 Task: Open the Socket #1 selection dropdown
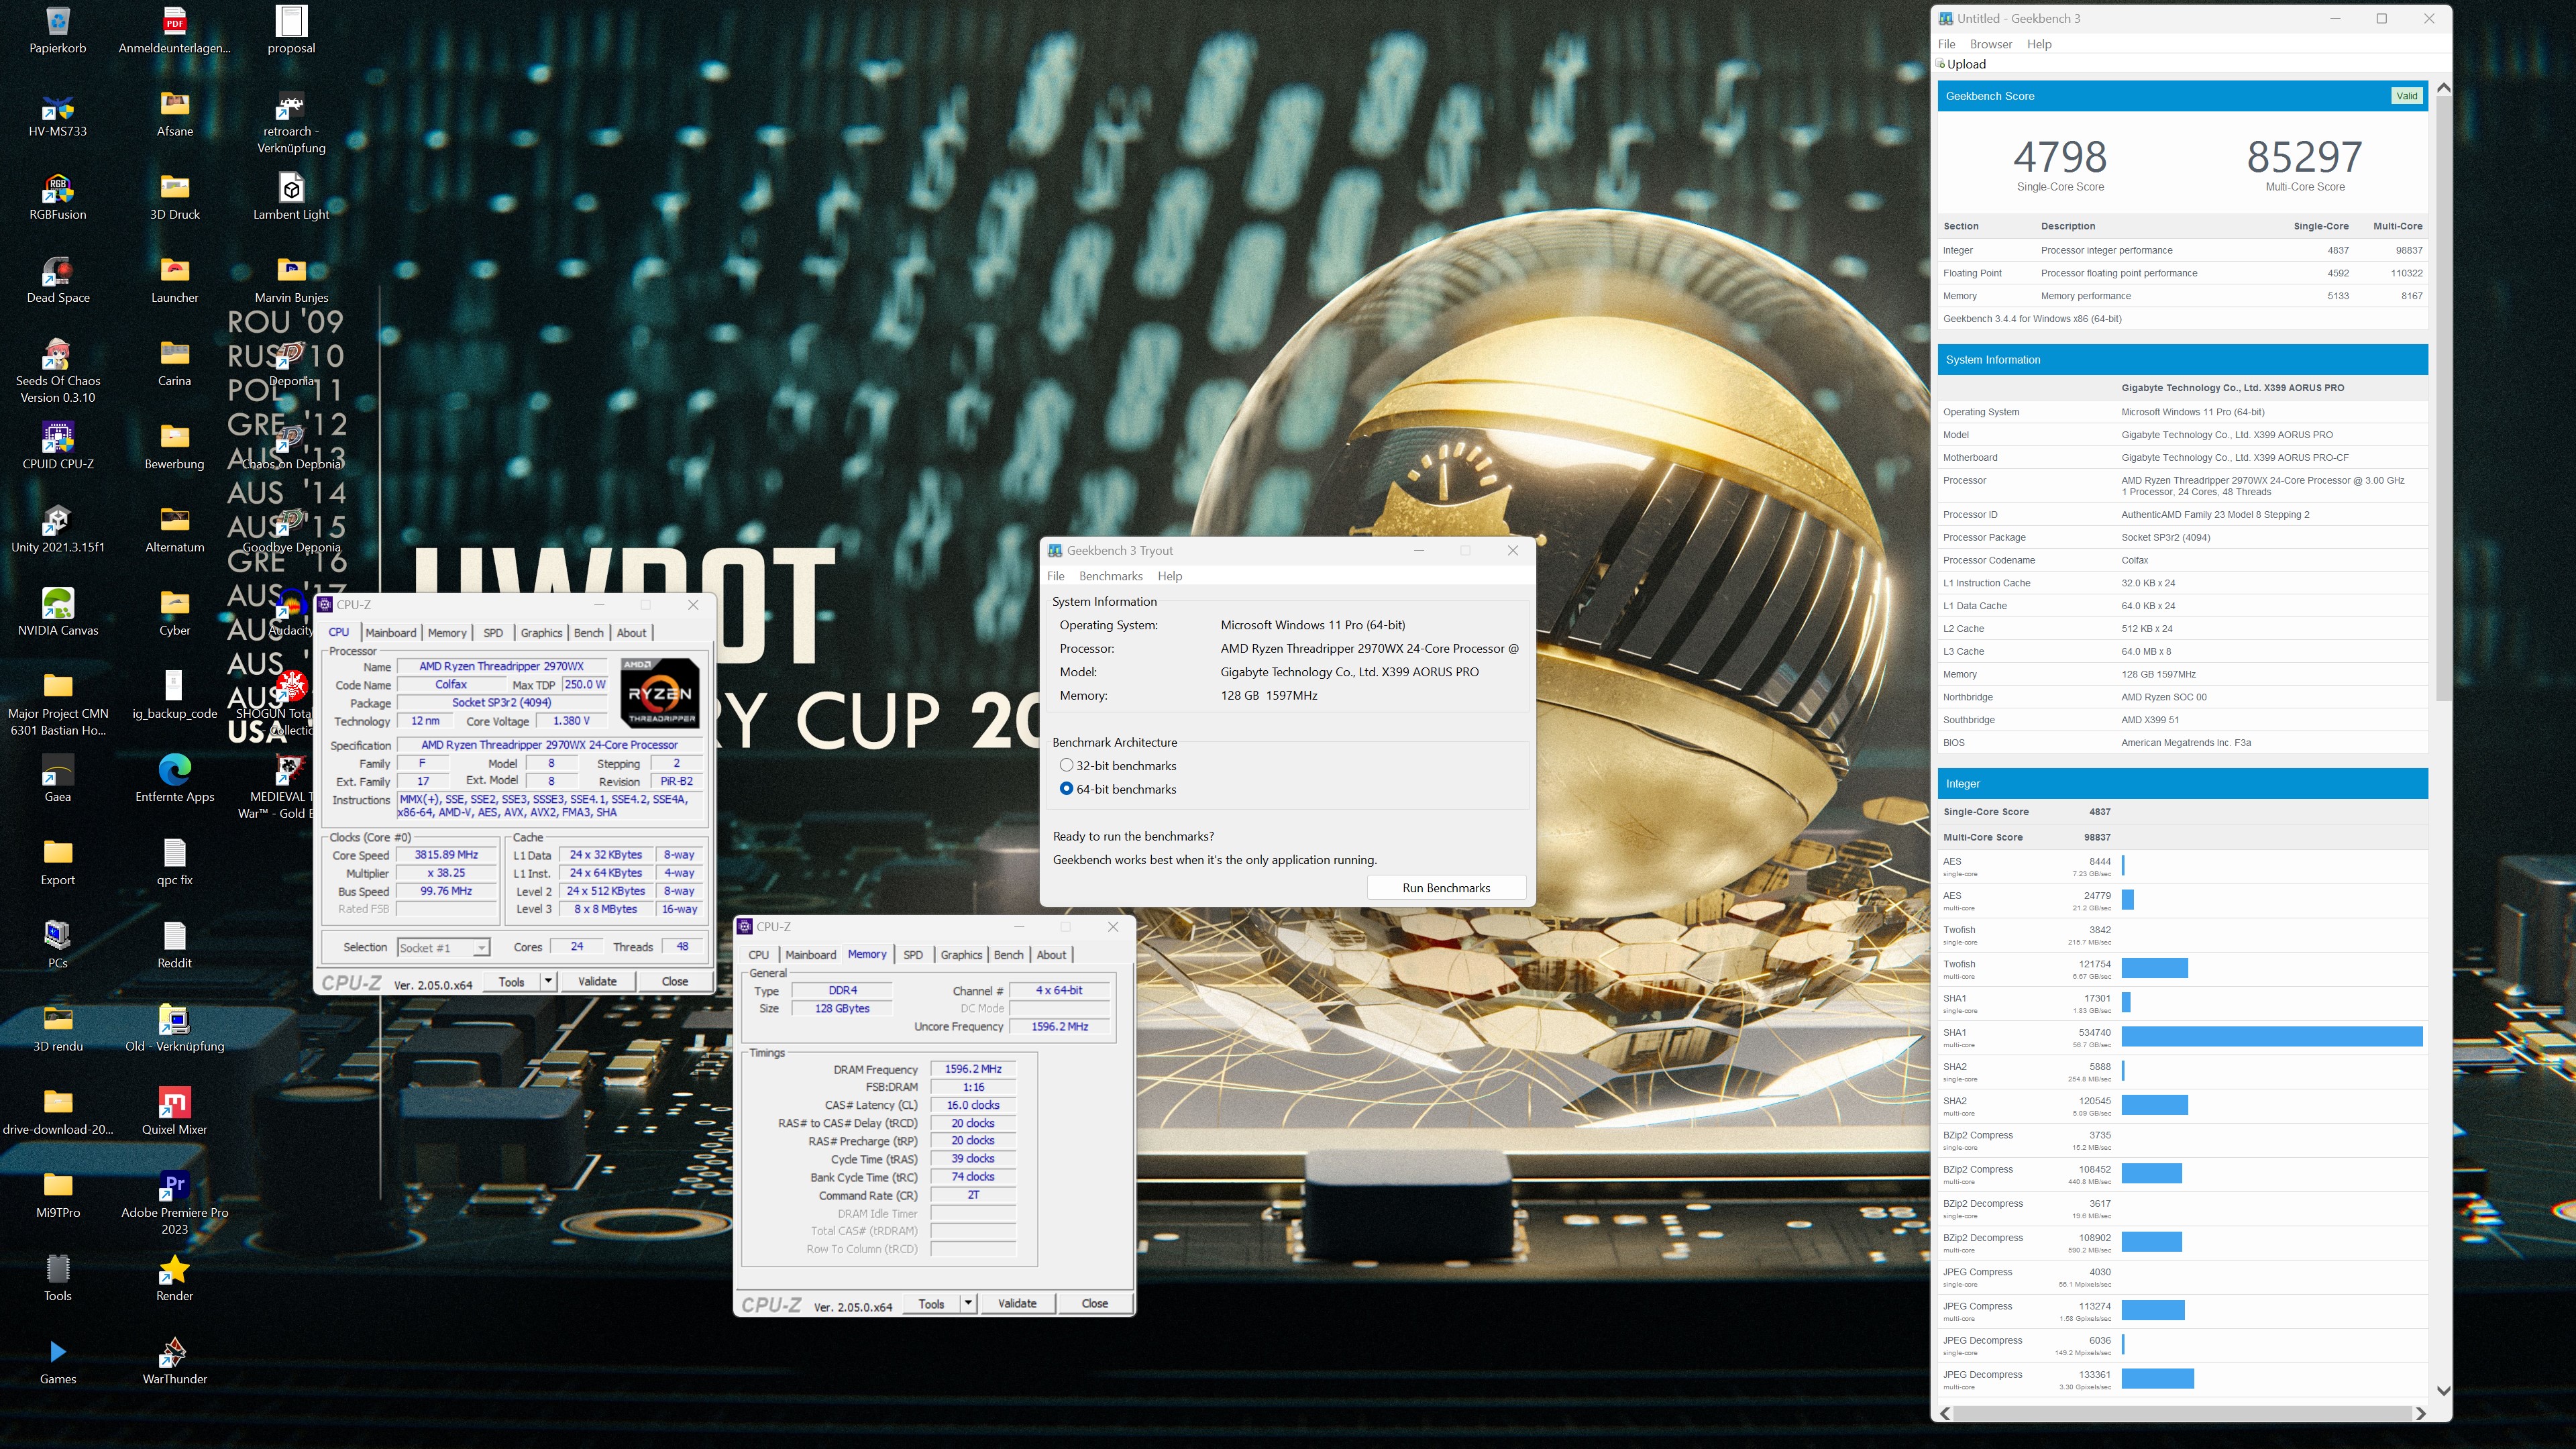point(442,947)
